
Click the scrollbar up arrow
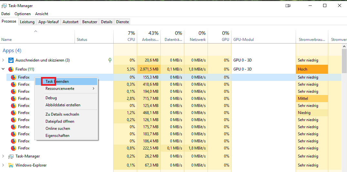click(x=344, y=46)
